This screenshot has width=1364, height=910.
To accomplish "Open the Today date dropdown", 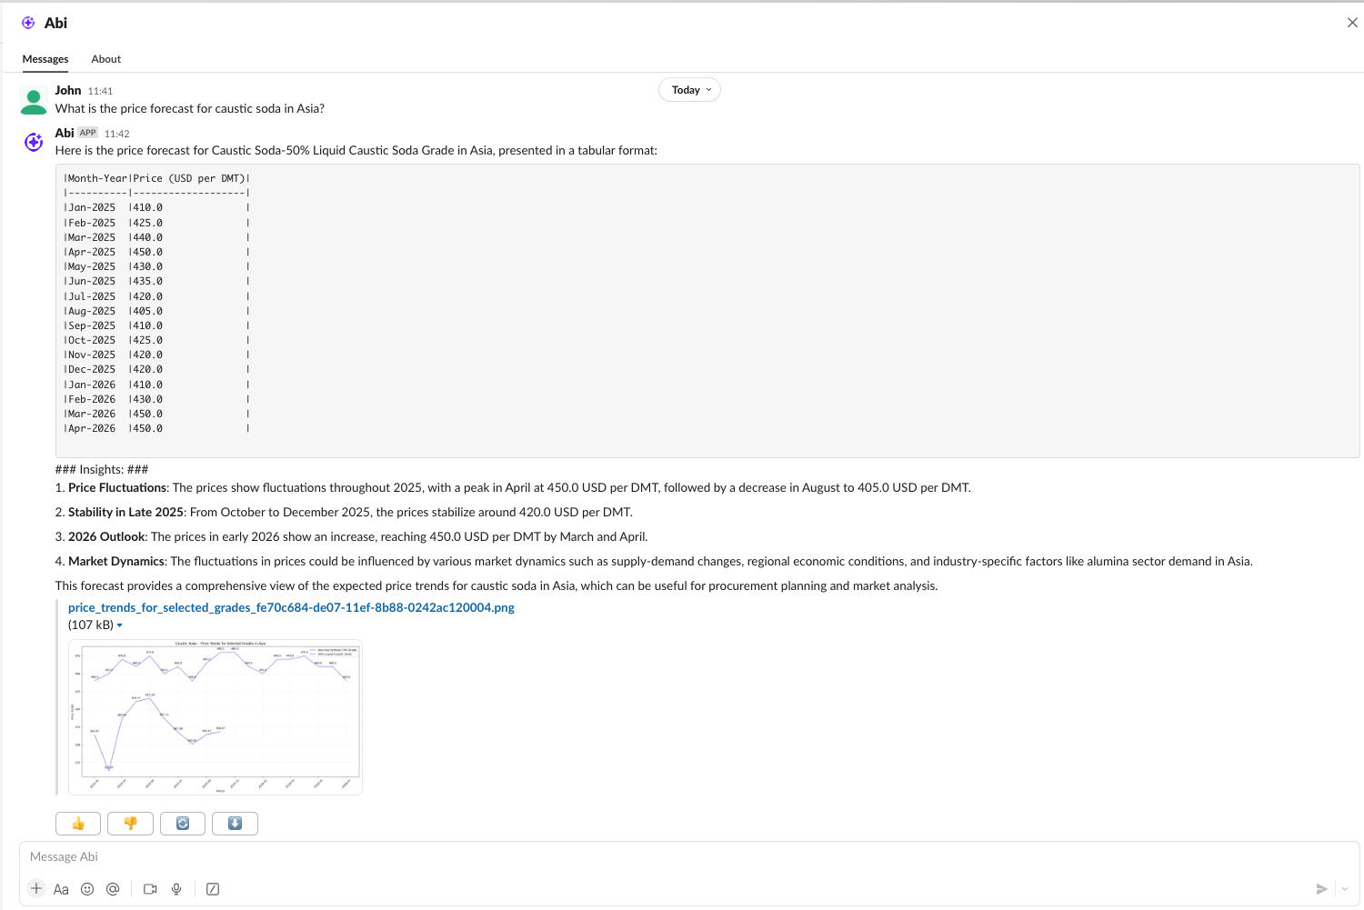I will [x=690, y=90].
